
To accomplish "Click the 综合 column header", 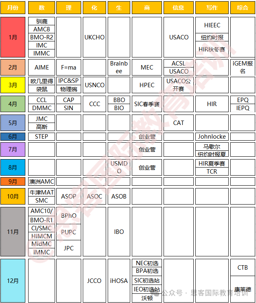I will 242,8.
